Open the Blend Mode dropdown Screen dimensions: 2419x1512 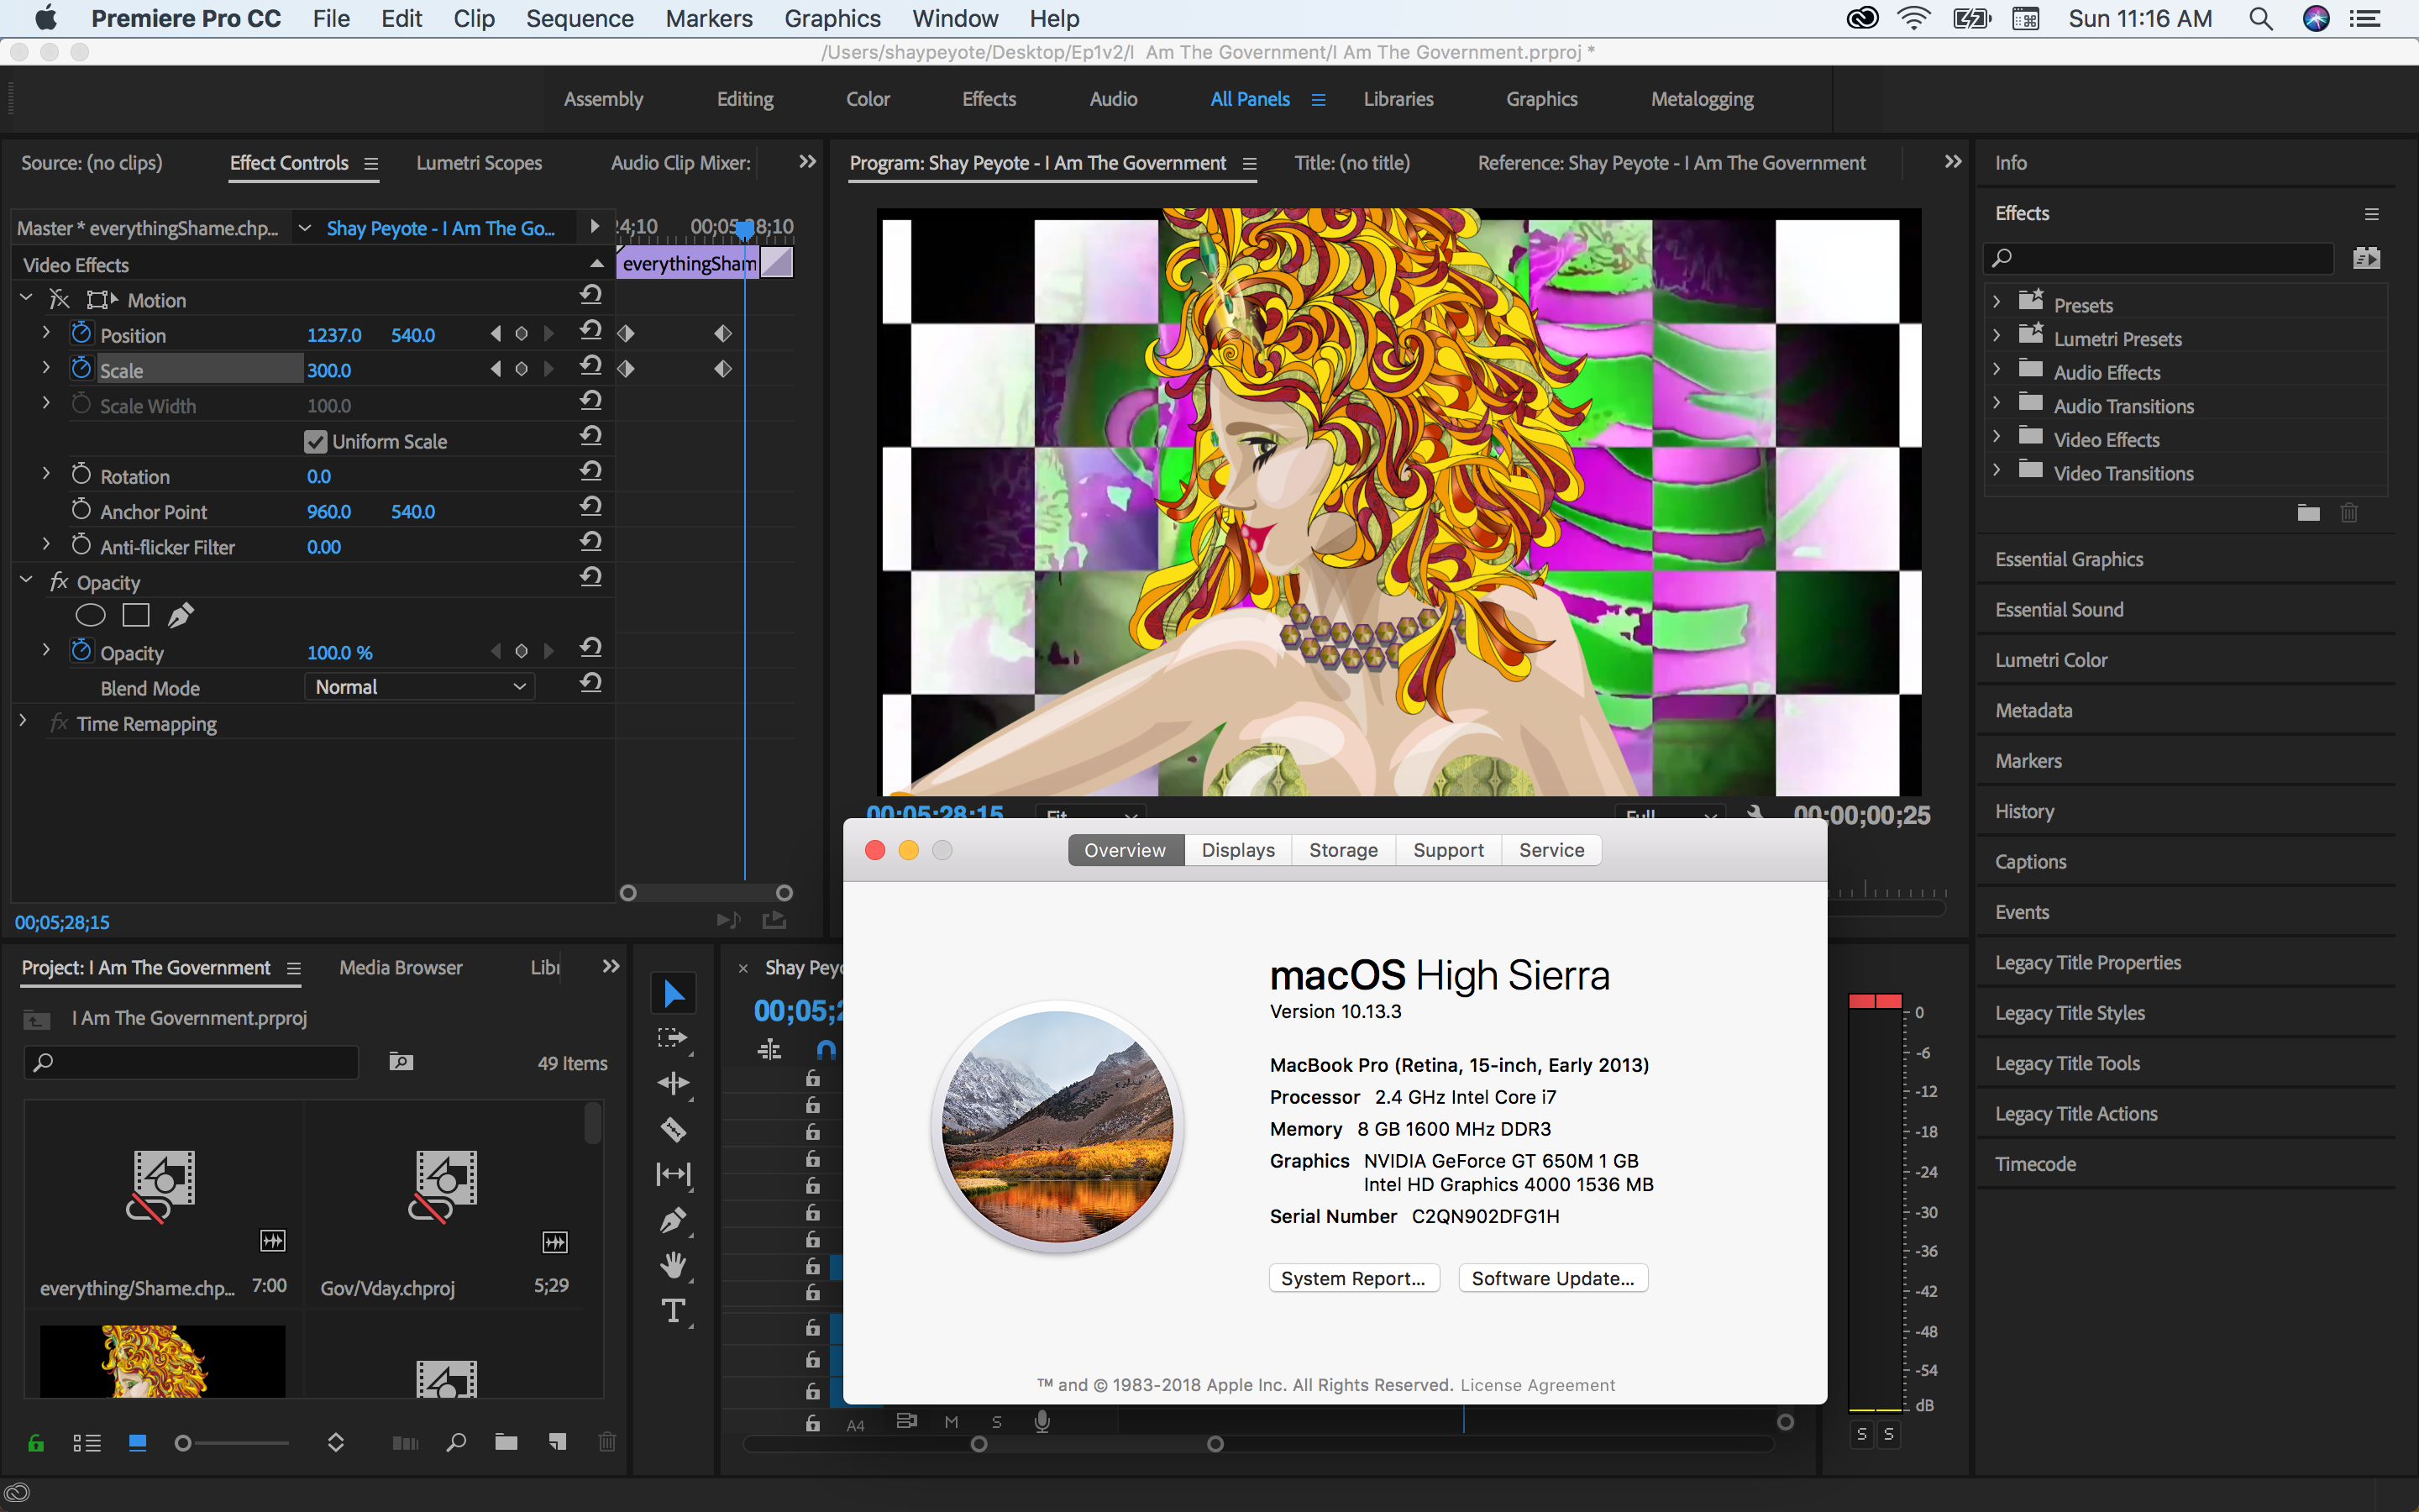click(420, 687)
